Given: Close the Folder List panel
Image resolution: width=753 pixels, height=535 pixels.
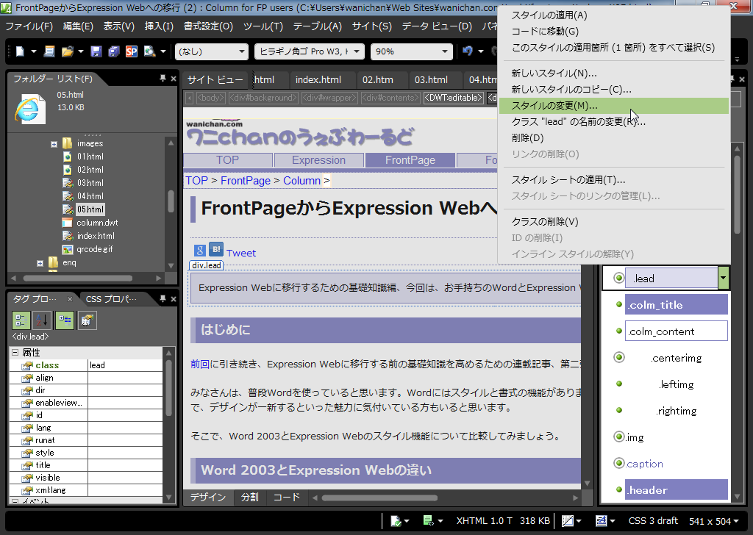Looking at the screenshot, I should tap(174, 79).
